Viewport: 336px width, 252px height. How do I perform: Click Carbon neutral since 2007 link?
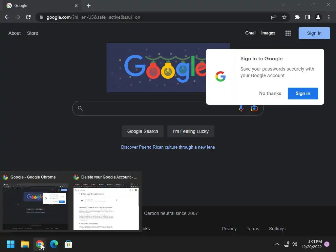tap(171, 213)
